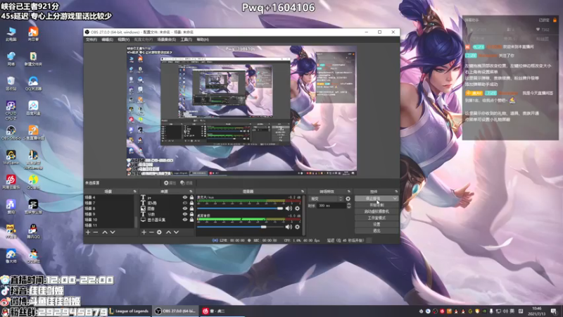Move the selected source up
This screenshot has width=563, height=317.
coord(168,232)
